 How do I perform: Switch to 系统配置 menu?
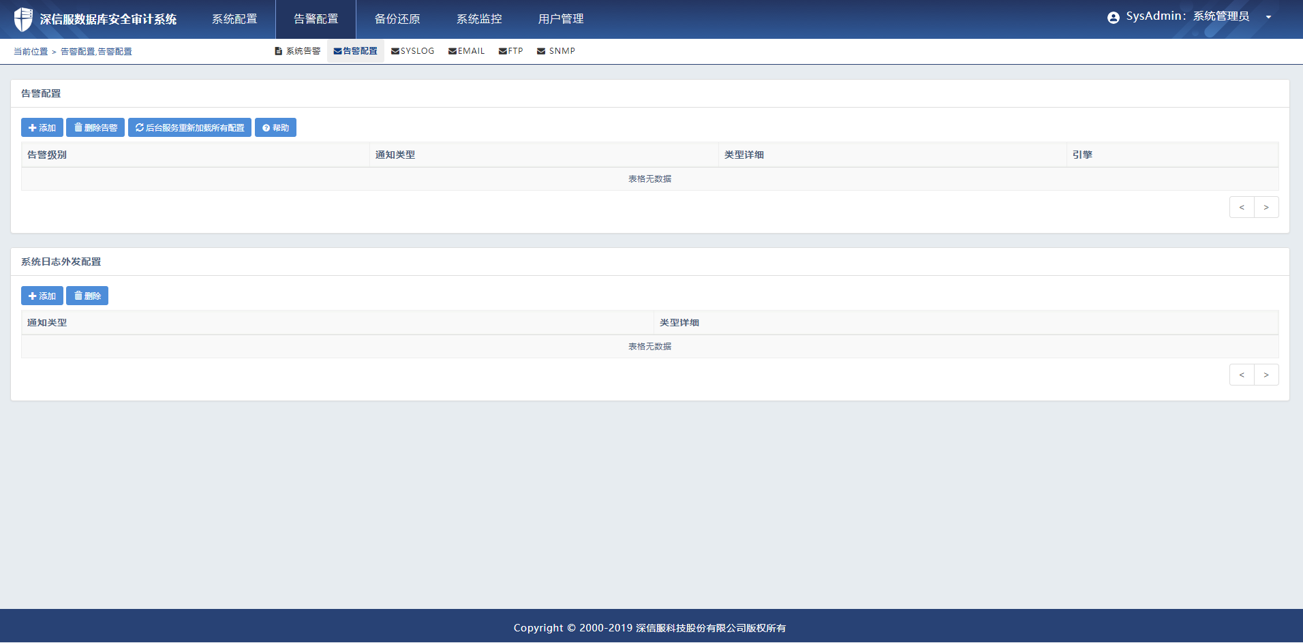tap(234, 19)
